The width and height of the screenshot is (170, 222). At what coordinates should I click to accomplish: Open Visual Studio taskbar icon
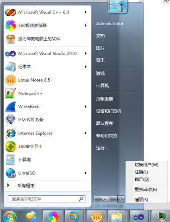[139, 217]
